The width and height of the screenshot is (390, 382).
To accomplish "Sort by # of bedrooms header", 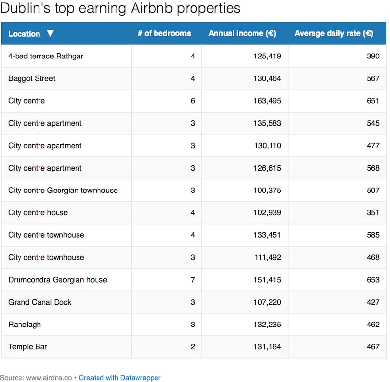I will [x=164, y=33].
